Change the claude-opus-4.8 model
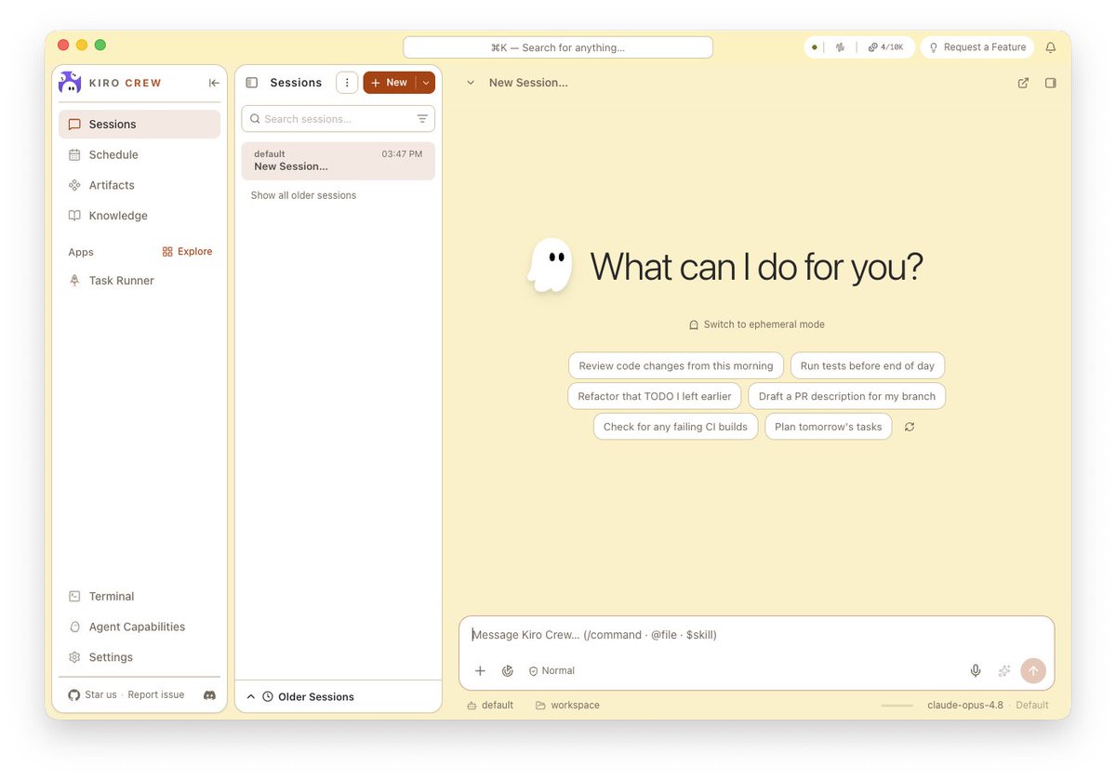The image size is (1116, 779). pyautogui.click(x=965, y=706)
